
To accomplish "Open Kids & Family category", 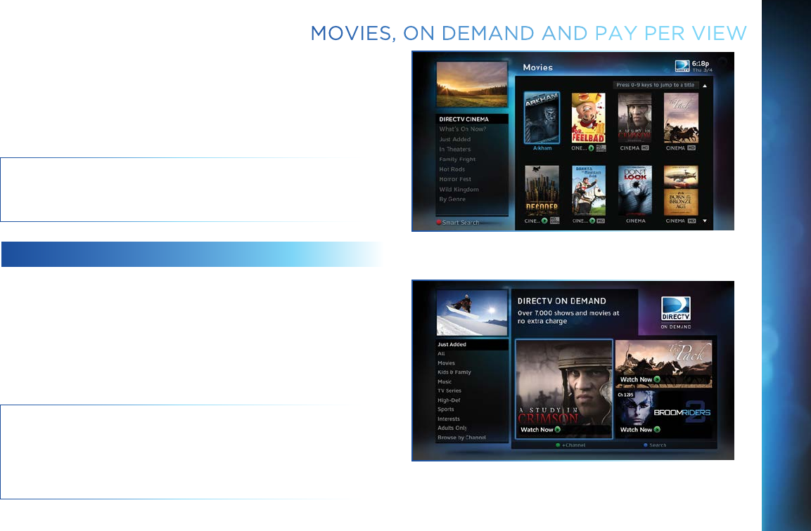I will click(x=454, y=372).
